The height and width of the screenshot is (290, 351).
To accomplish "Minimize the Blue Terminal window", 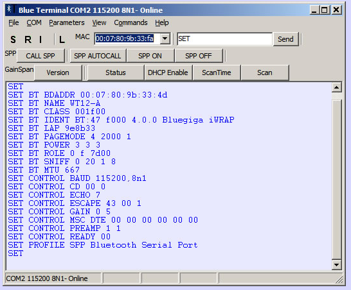I will coord(314,10).
